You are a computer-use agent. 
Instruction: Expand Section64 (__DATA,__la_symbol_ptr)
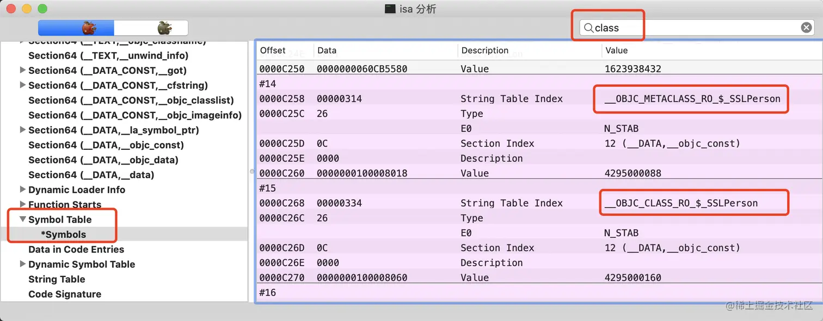[x=22, y=130]
